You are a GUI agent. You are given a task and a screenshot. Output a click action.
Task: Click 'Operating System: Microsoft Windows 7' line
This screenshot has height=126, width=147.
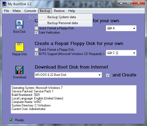click(x=37, y=88)
